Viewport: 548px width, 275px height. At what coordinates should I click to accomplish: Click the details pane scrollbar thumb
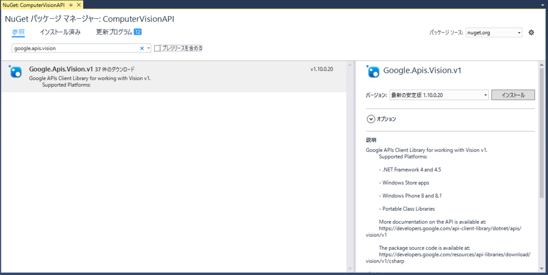(x=542, y=133)
